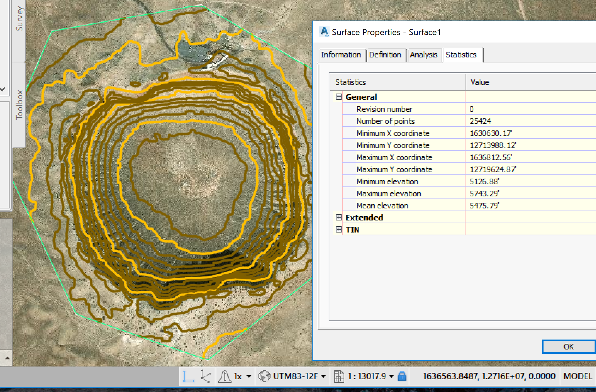Screen dimensions: 596x392
Task: Click the globe coordinate system icon
Action: pos(264,376)
